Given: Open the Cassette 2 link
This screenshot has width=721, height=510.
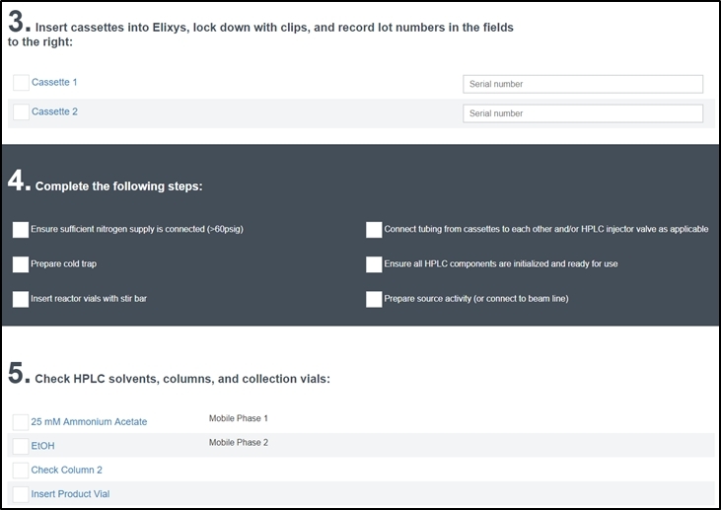Looking at the screenshot, I should (54, 111).
